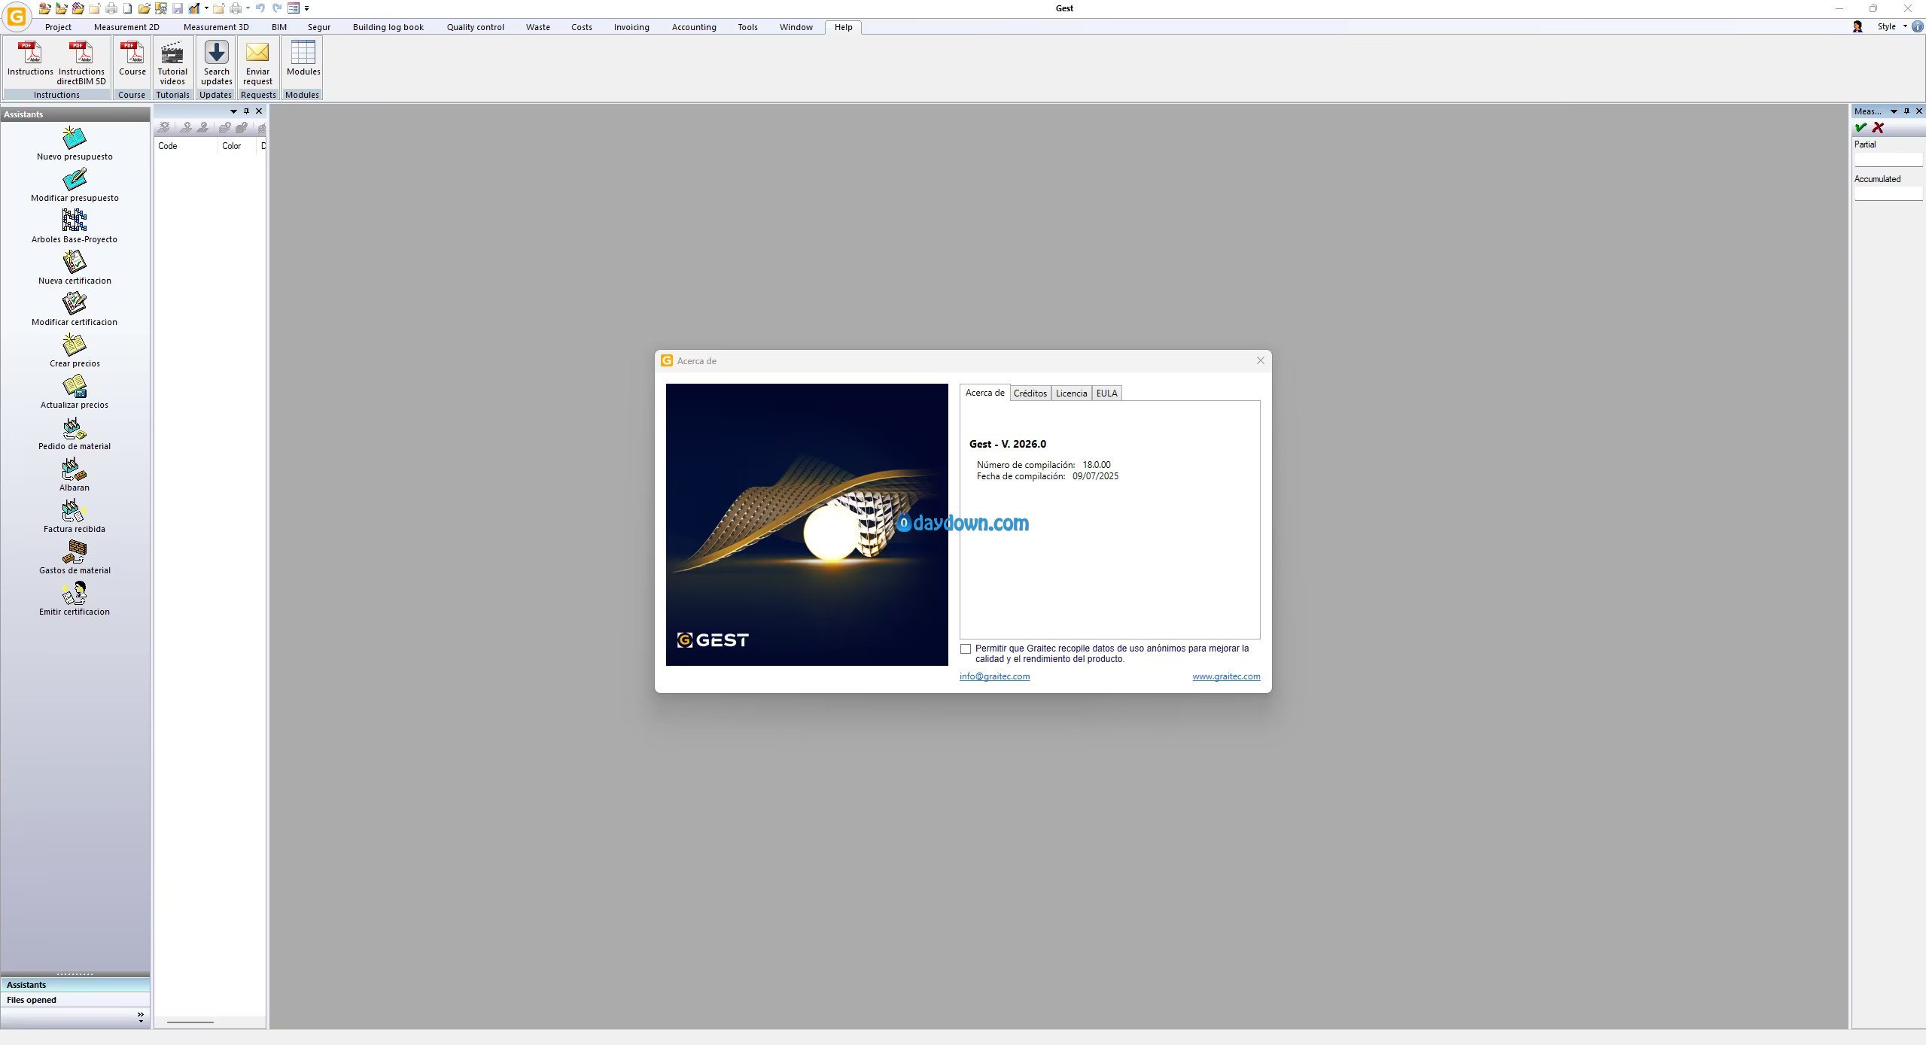Image resolution: width=1926 pixels, height=1045 pixels.
Task: Click green checkmark in Measurement panel
Action: pyautogui.click(x=1861, y=128)
